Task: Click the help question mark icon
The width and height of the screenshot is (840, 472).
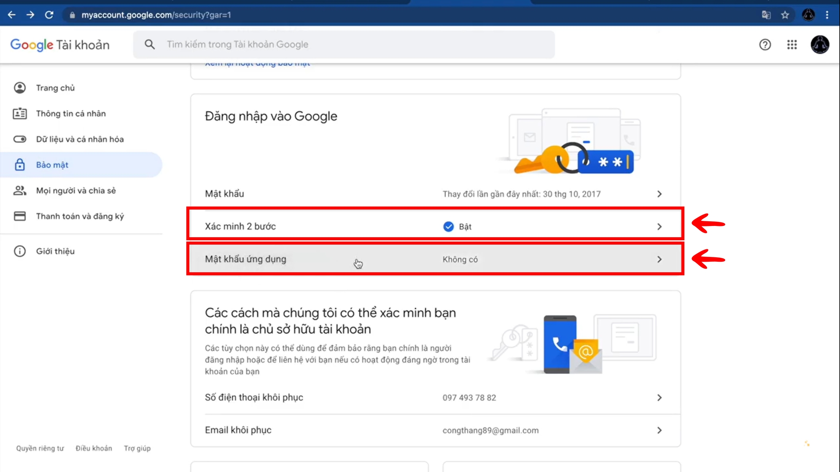Action: (x=765, y=44)
